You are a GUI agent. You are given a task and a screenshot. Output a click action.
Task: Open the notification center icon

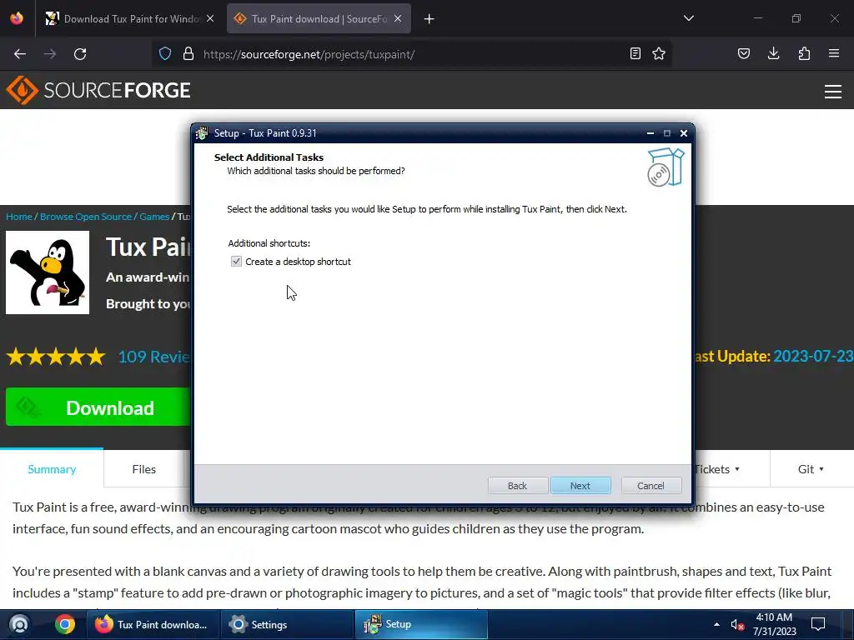(818, 624)
